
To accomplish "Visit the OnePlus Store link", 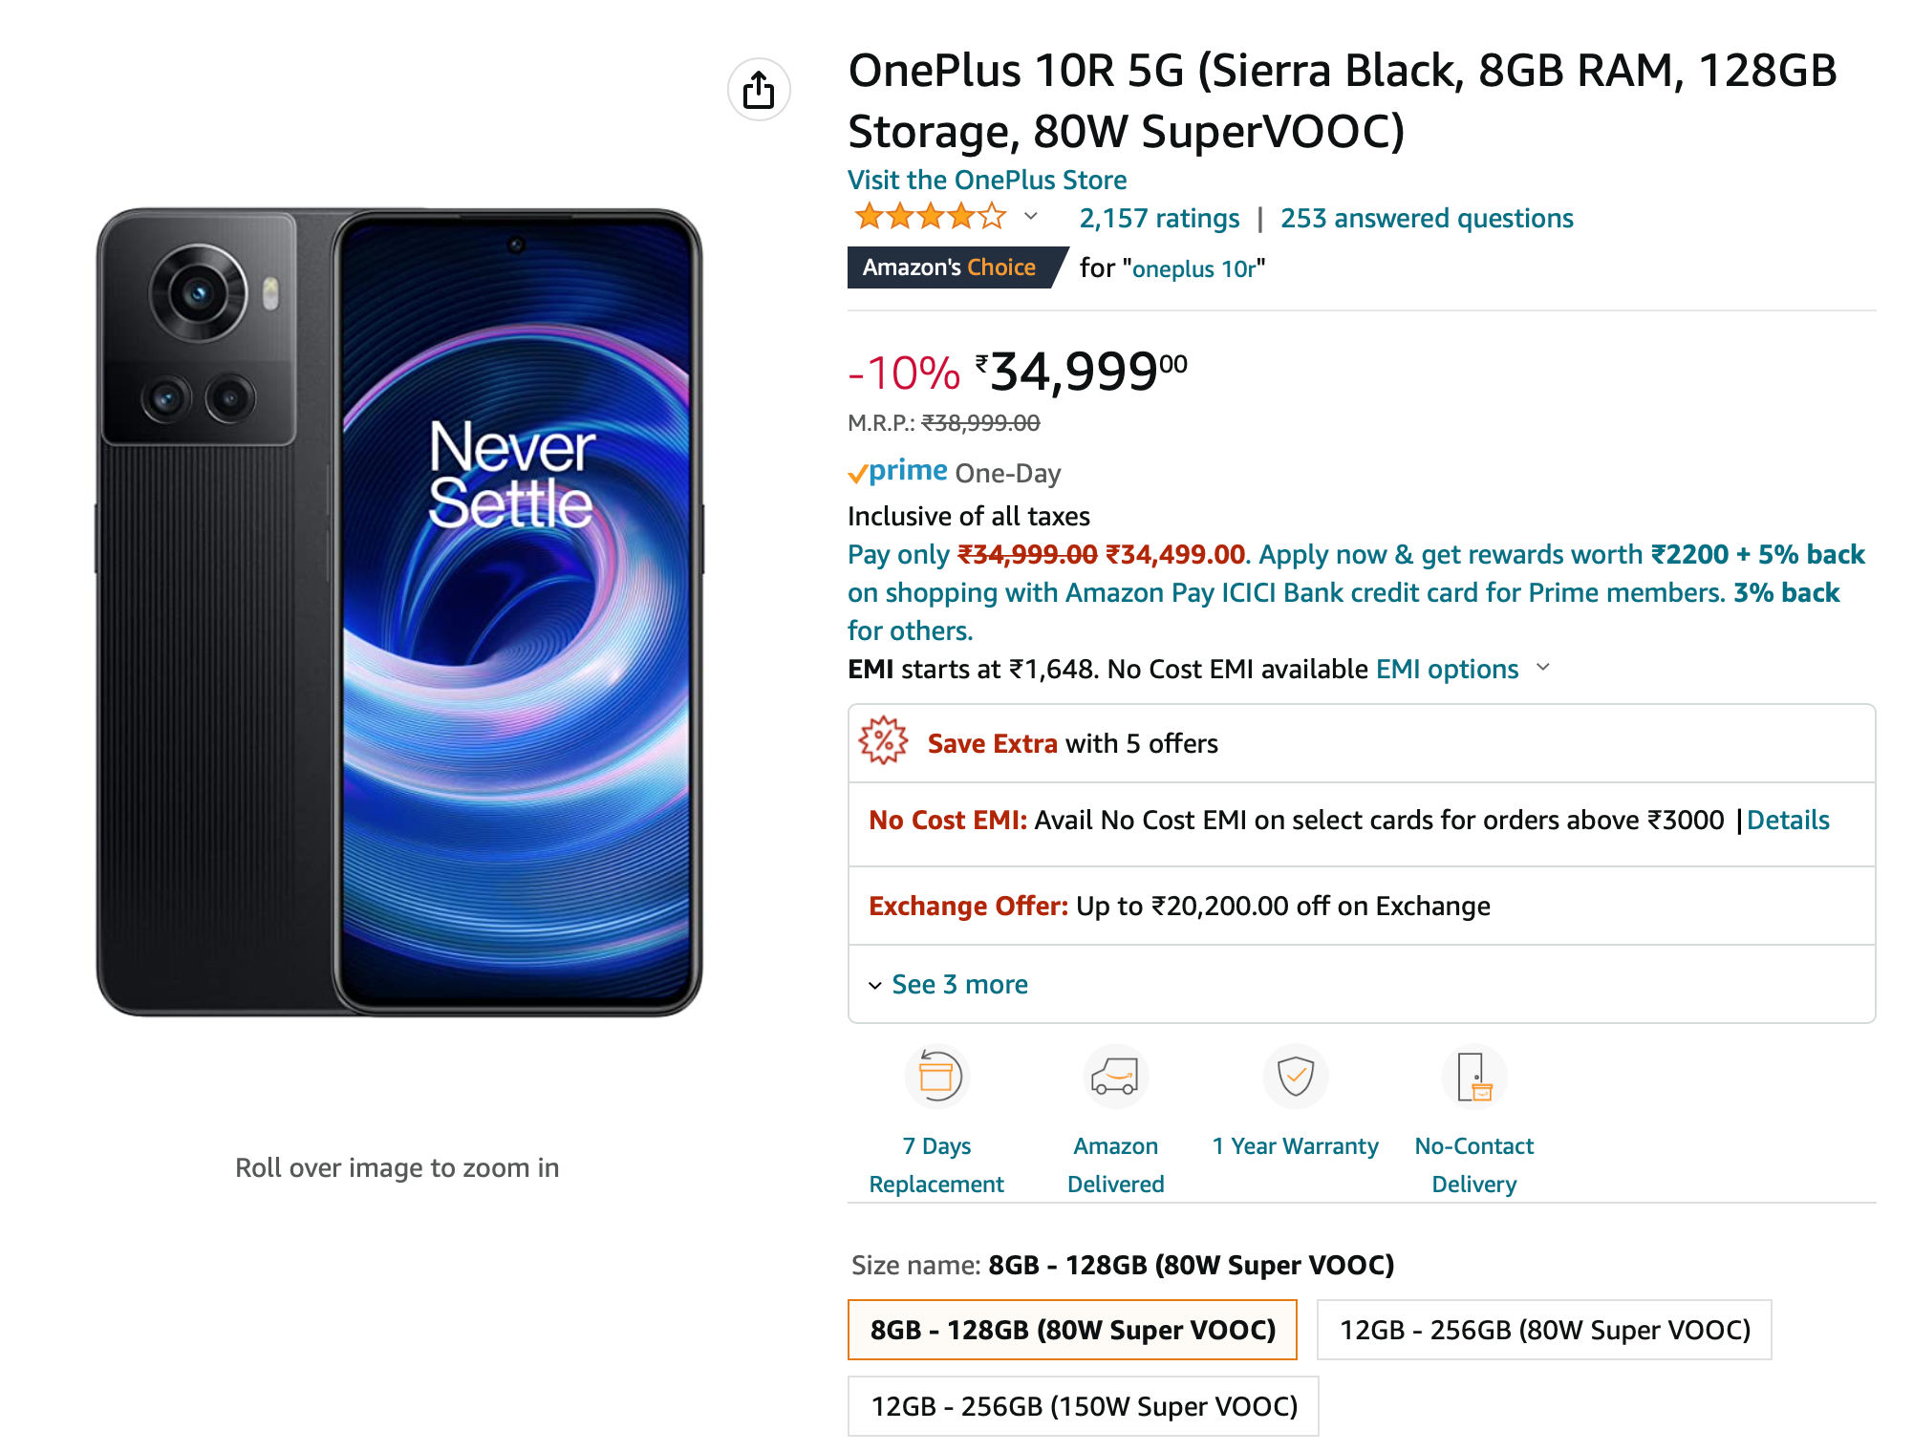I will [x=987, y=180].
